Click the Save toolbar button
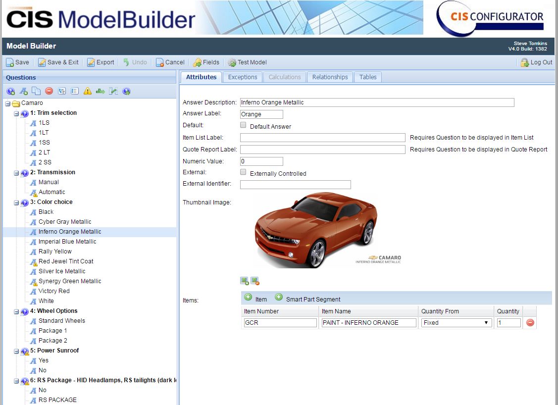Viewport: 558px width, 405px height. pos(17,63)
